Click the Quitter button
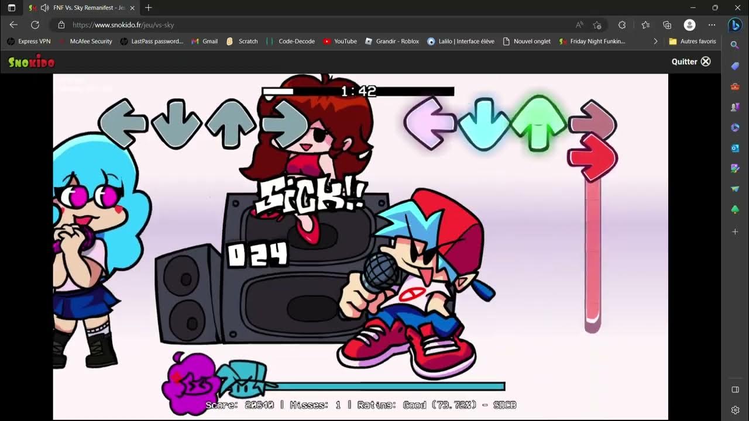This screenshot has height=421, width=749. pos(691,61)
